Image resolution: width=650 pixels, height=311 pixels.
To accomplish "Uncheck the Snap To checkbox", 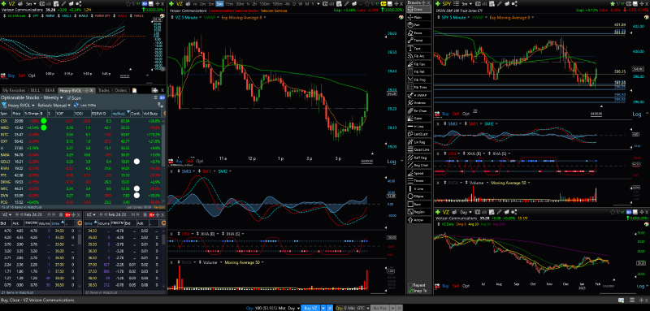I will point(410,291).
